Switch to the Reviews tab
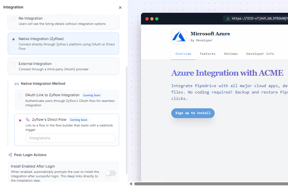Image resolution: width=288 pixels, height=186 pixels. point(231,54)
